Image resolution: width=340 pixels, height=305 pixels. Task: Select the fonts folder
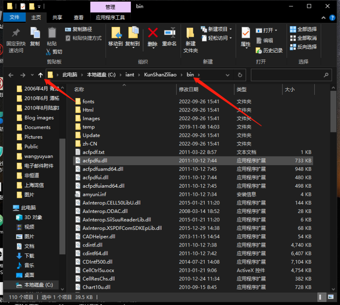pos(88,101)
